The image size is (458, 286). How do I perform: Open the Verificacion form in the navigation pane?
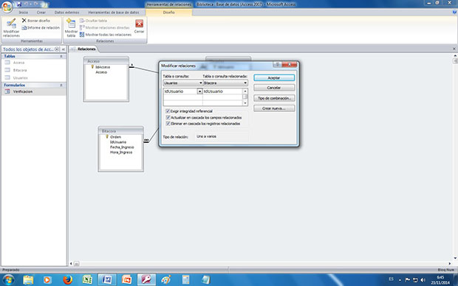click(x=23, y=91)
